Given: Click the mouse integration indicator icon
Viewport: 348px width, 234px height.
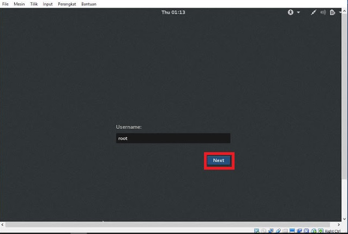Looking at the screenshot, I should point(314,231).
